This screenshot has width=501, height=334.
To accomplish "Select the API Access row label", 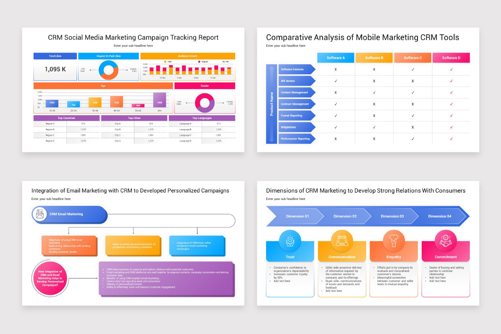I will pos(297,81).
